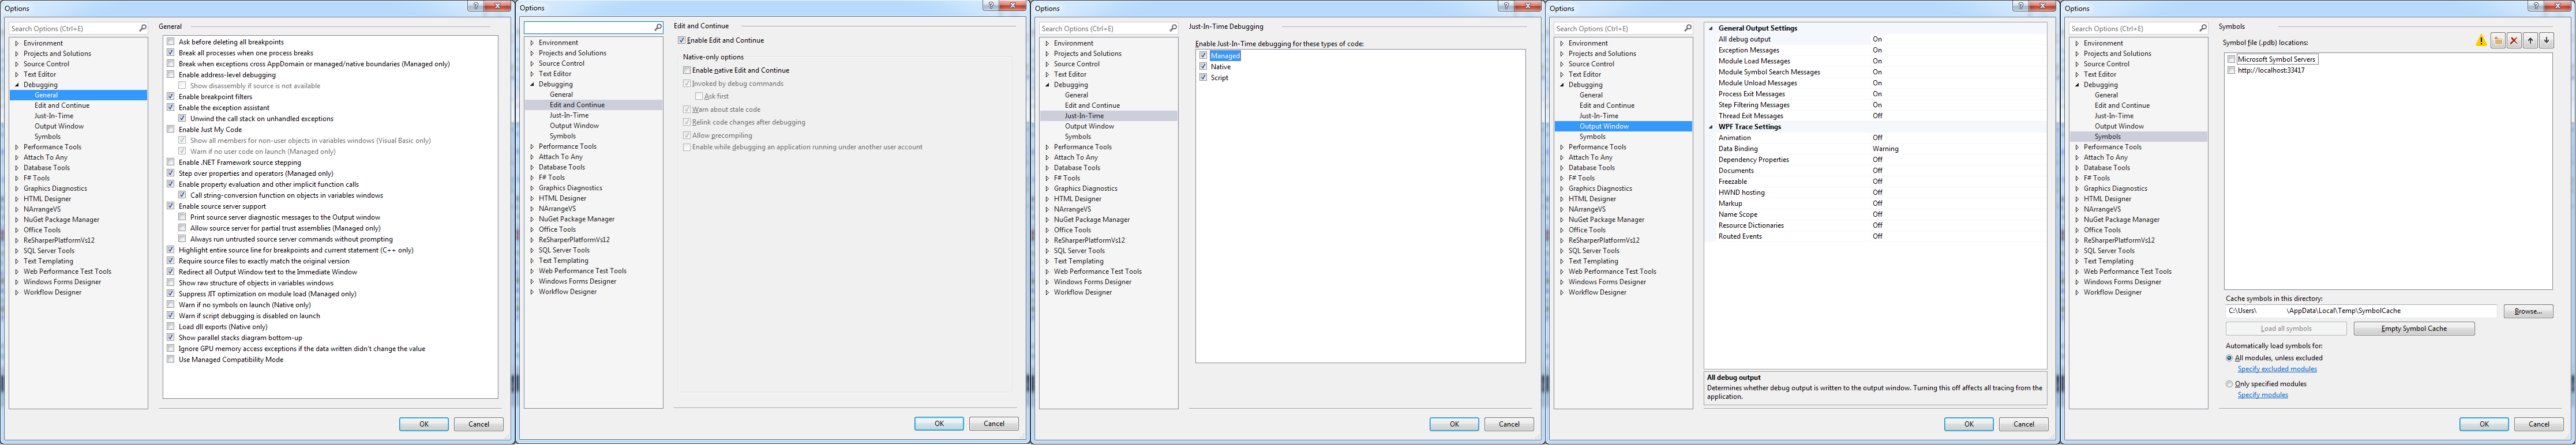Click the search magnifier in the Symbols dialog
The image size is (2576, 445).
[x=2203, y=28]
